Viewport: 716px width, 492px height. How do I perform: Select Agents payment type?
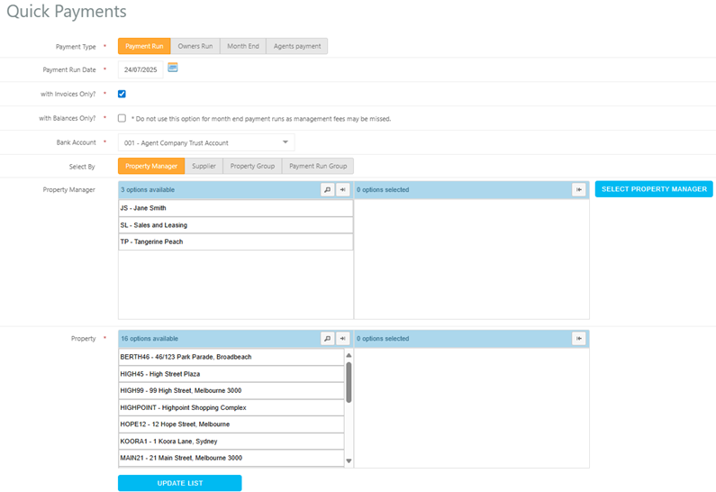click(297, 46)
